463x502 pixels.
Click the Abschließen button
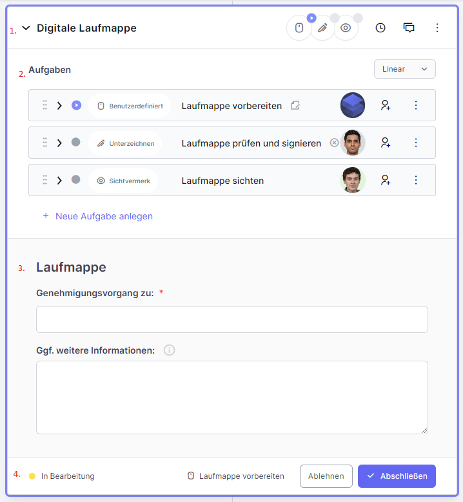coord(397,476)
